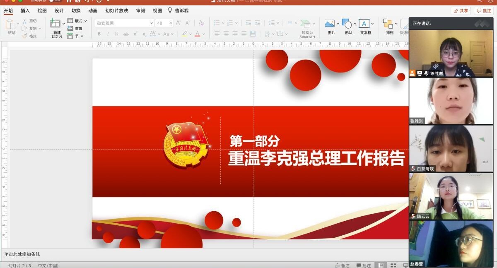497x268 pixels.
Task: Switch to slide sorter view icon
Action: (x=393, y=265)
